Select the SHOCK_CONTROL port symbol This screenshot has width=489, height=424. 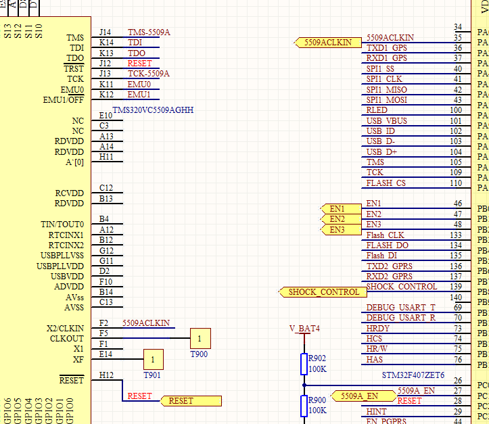323,292
